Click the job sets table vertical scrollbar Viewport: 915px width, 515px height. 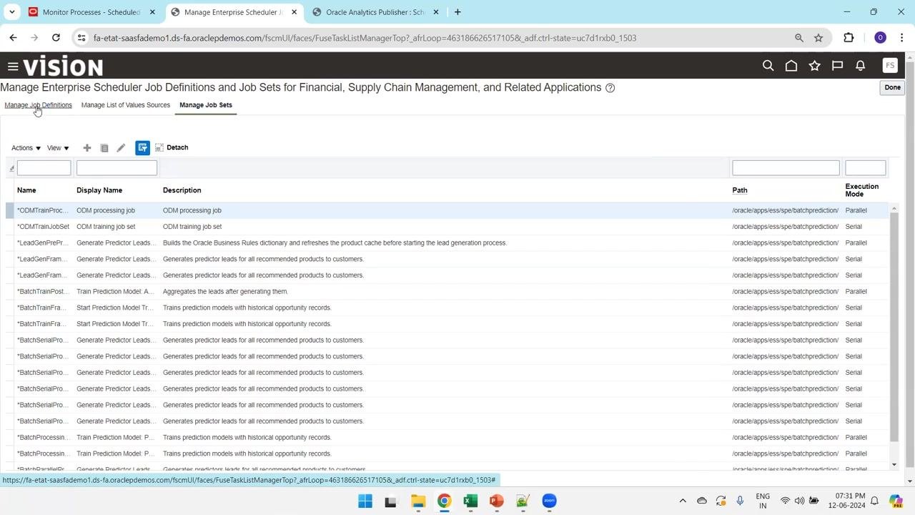pyautogui.click(x=894, y=326)
